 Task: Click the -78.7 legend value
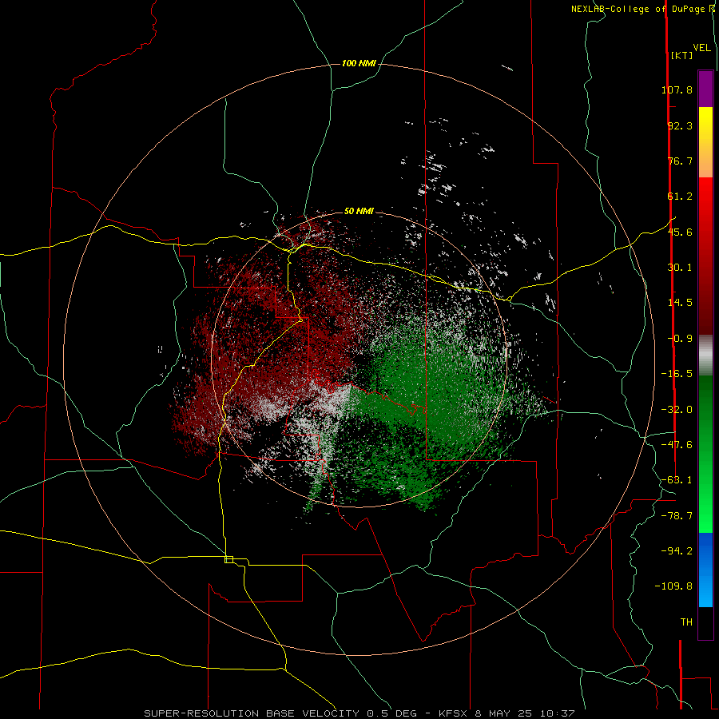(677, 516)
